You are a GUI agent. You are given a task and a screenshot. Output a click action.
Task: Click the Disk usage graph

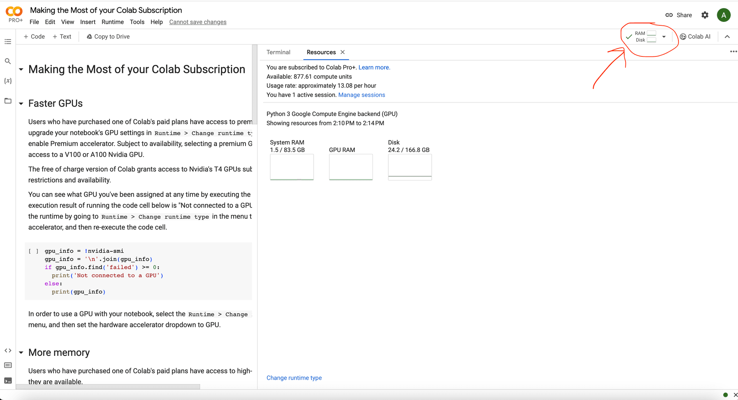pos(410,167)
